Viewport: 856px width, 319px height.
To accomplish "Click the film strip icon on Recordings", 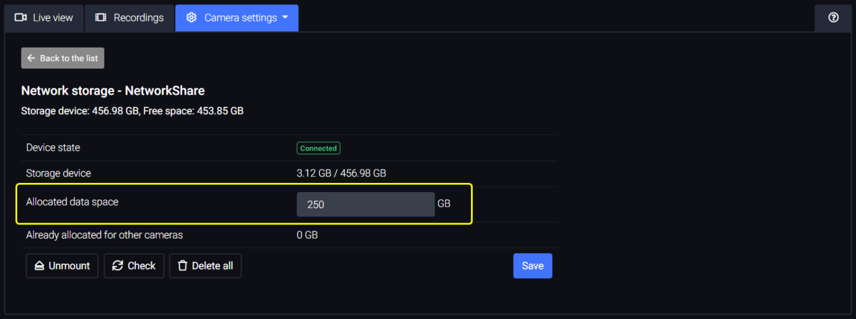I will 101,18.
